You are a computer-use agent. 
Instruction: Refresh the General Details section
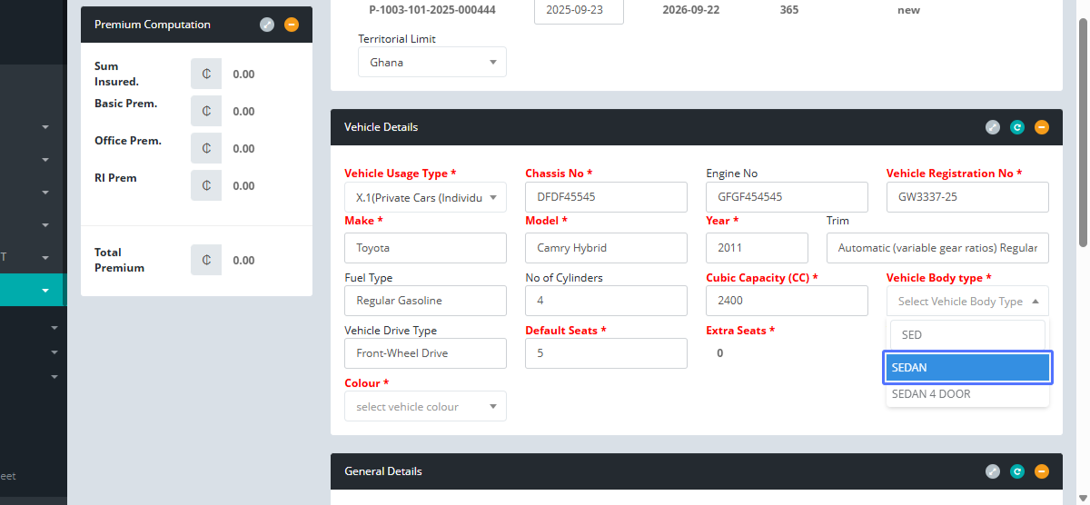(x=1017, y=471)
